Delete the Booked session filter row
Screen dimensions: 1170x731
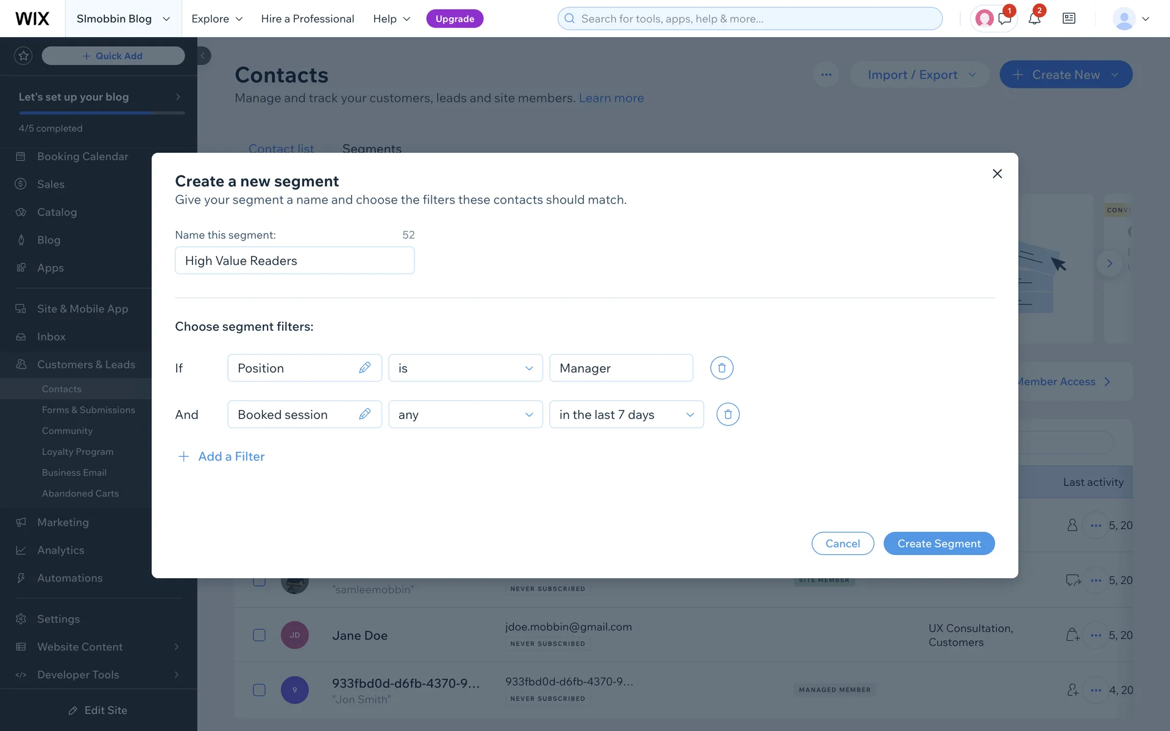[x=728, y=414]
